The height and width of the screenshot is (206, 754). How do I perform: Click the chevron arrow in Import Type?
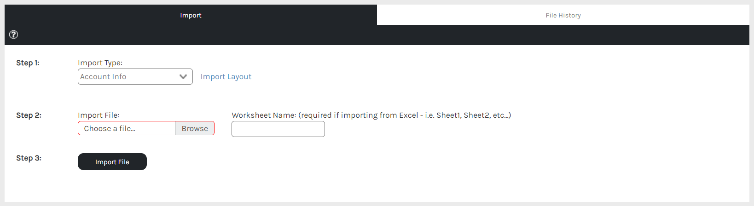tap(183, 77)
